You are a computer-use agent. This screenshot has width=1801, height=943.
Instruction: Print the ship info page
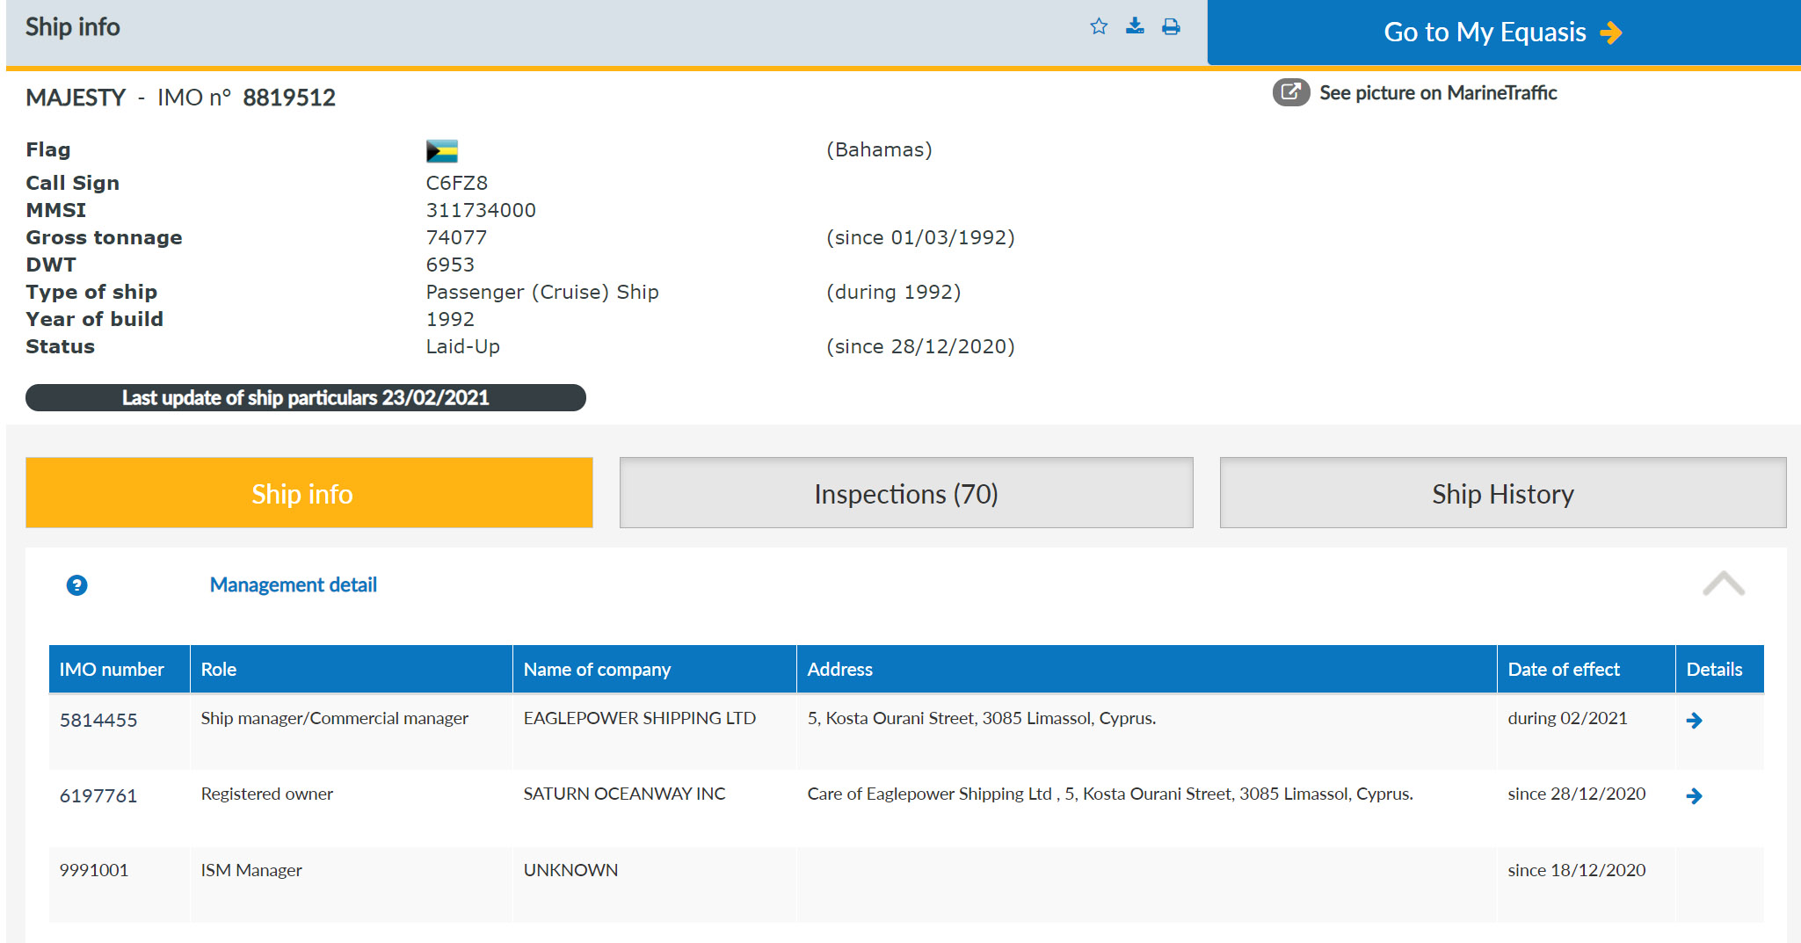[1171, 26]
